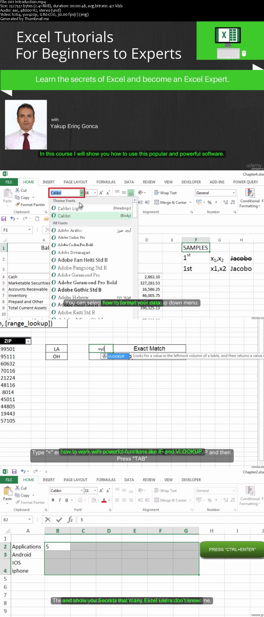This screenshot has width=264, height=617.
Task: Click the Copy button in Chapter2 ribbon
Action: 22,495
